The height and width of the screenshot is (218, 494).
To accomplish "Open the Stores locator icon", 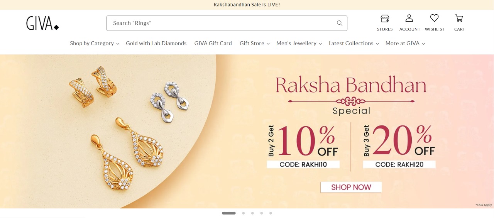I will tap(385, 19).
